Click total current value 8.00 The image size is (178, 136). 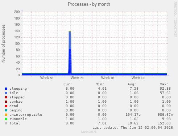[x=70, y=123]
